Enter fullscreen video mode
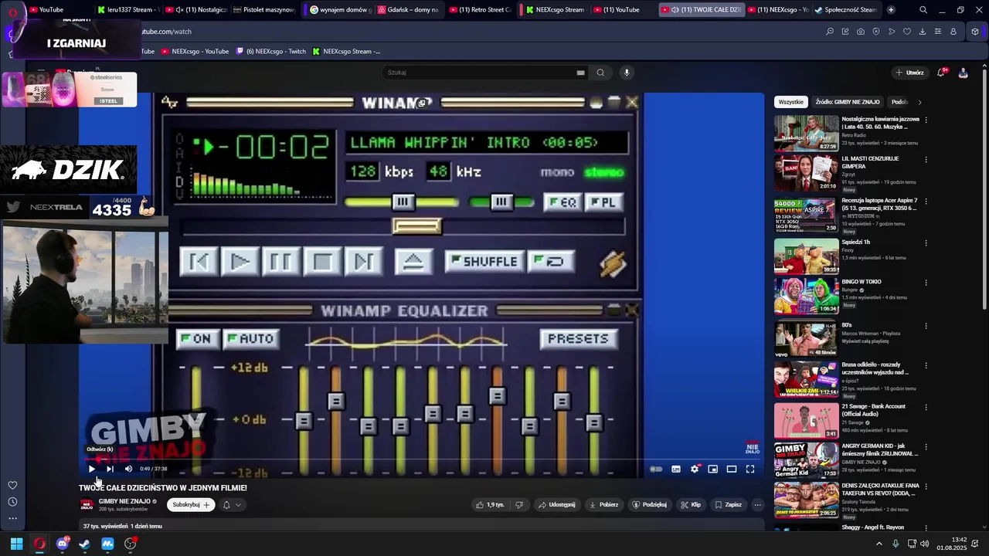The height and width of the screenshot is (556, 989). coord(749,469)
